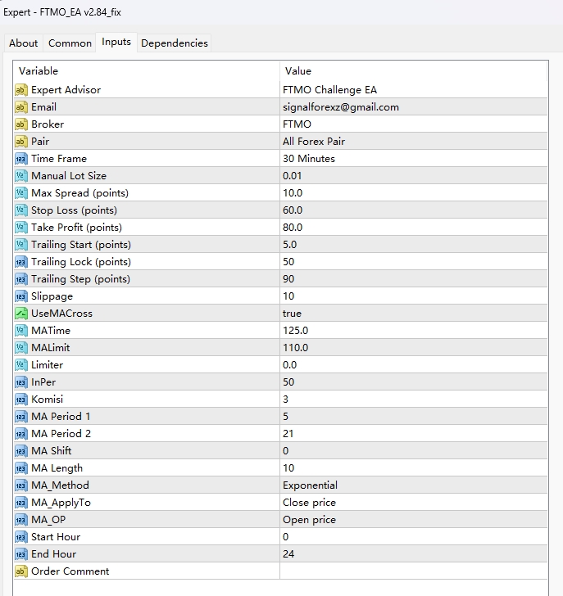
Task: Click the double icon beside Limiter
Action: pyautogui.click(x=21, y=365)
